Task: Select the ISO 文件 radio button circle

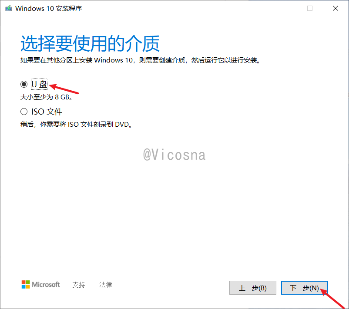Action: (24, 112)
